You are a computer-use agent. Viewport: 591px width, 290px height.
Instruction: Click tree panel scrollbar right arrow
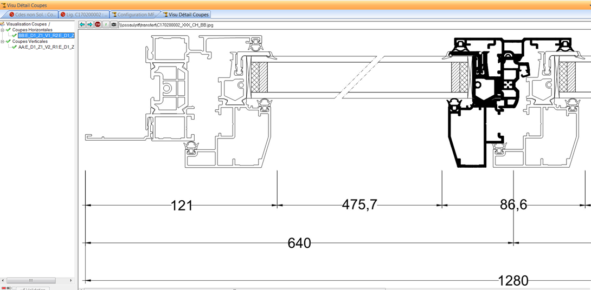coord(71,280)
